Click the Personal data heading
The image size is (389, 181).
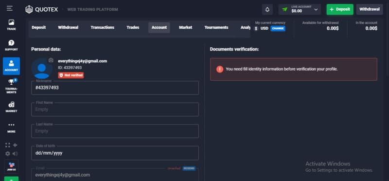coord(46,49)
